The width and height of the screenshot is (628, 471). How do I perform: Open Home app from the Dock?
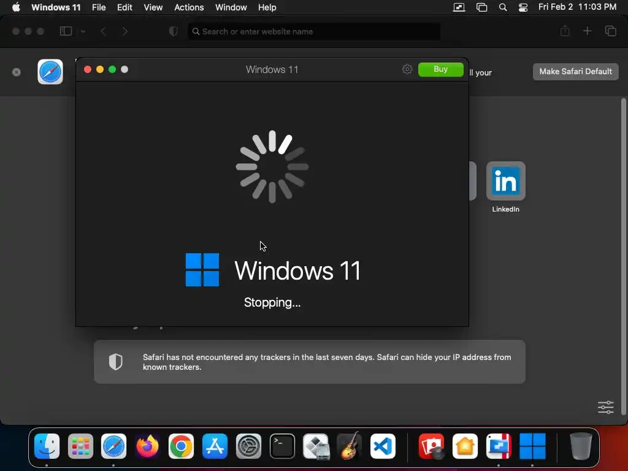coord(465,446)
